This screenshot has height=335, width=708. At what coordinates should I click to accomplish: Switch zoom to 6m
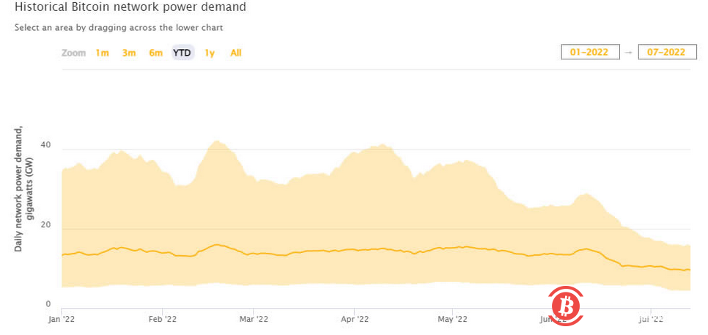pos(155,53)
